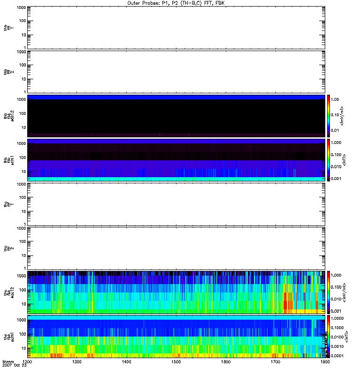Click the '0.010' value on thc edc12 color bar

point(336,299)
